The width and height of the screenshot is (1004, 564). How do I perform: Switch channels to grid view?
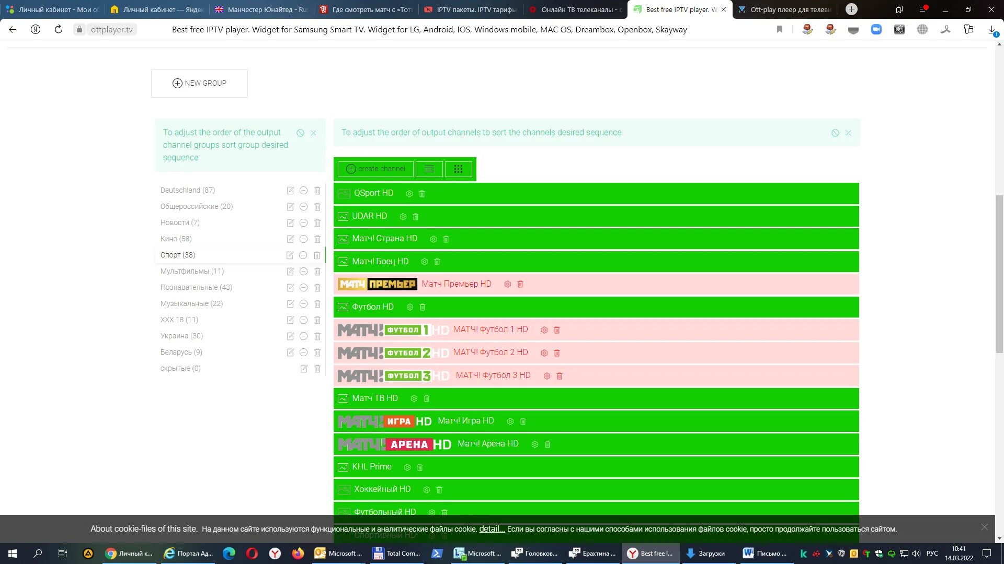(x=459, y=169)
